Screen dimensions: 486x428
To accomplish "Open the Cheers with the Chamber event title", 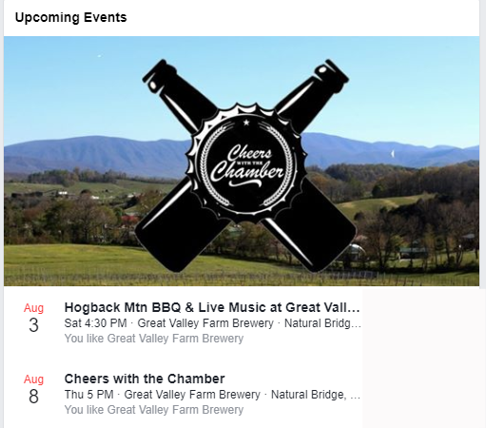I will (145, 379).
